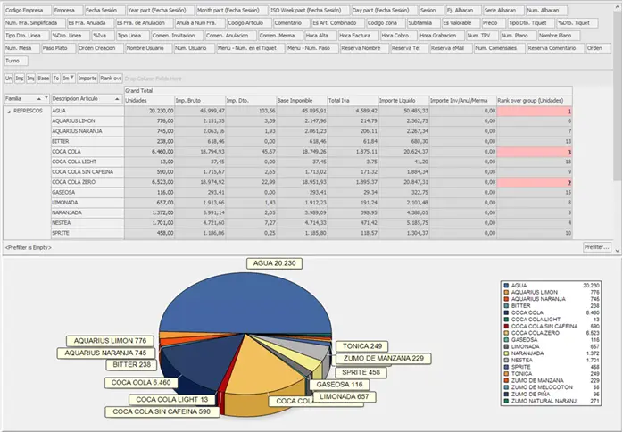Viewport: 623px width, 432px height.
Task: Click the Familia column filter icon
Action: [x=46, y=100]
